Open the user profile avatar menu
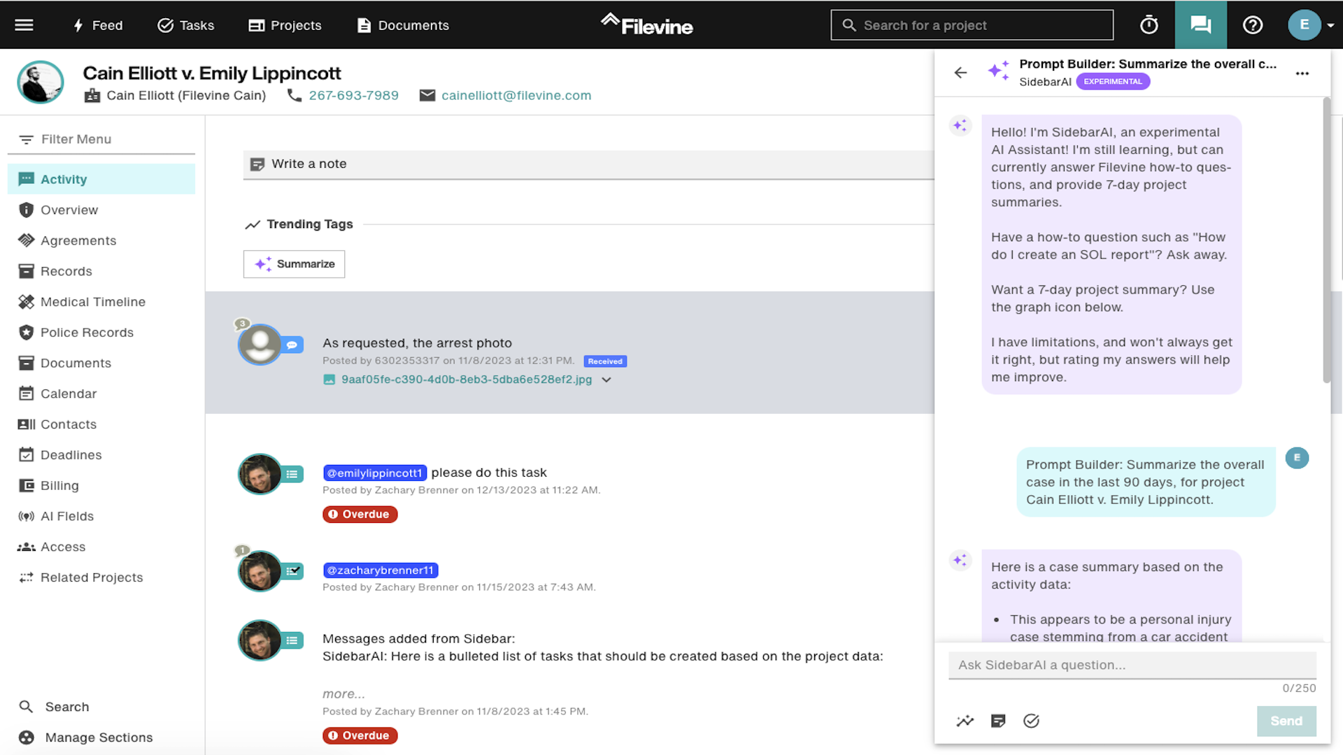This screenshot has height=755, width=1343. pos(1311,25)
